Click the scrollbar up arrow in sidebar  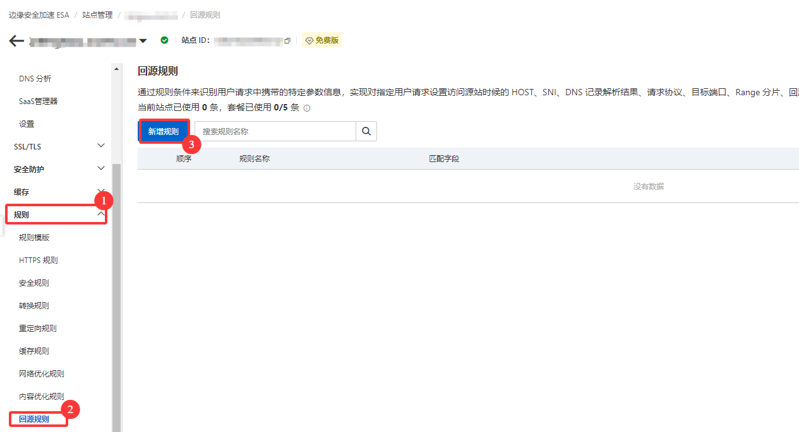[116, 68]
